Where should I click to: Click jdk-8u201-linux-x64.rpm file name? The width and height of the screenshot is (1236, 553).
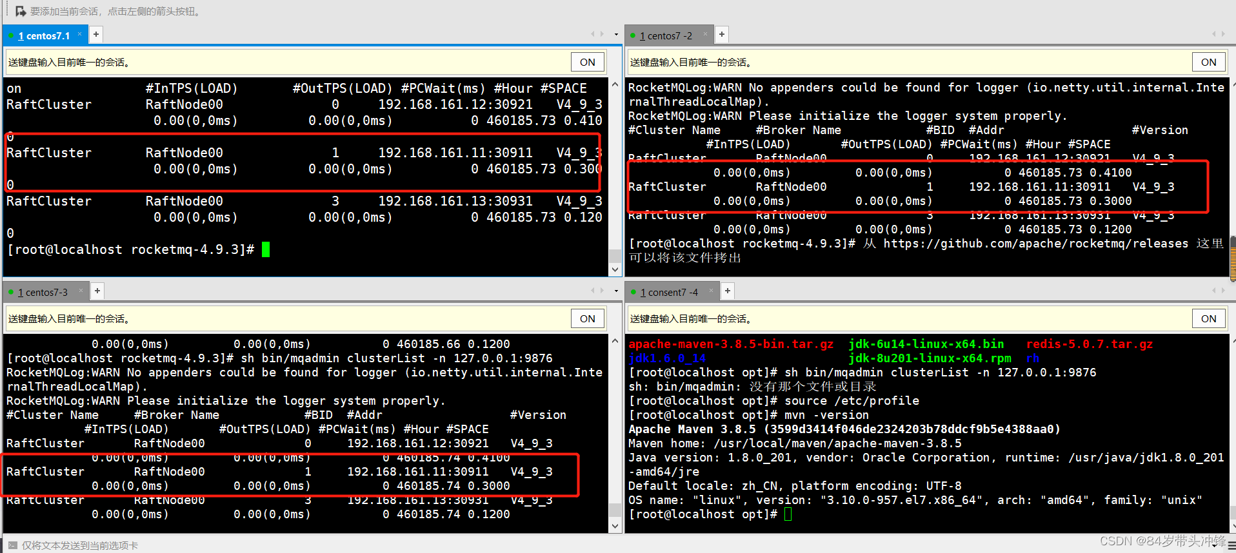pos(930,358)
